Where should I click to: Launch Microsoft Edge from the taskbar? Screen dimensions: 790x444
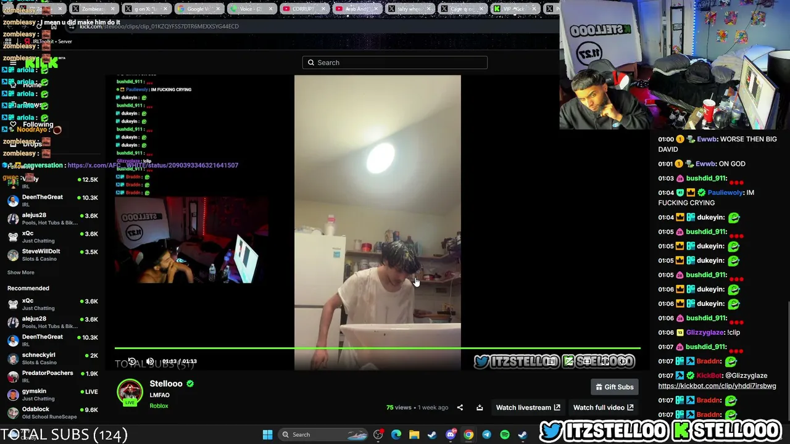coord(396,435)
